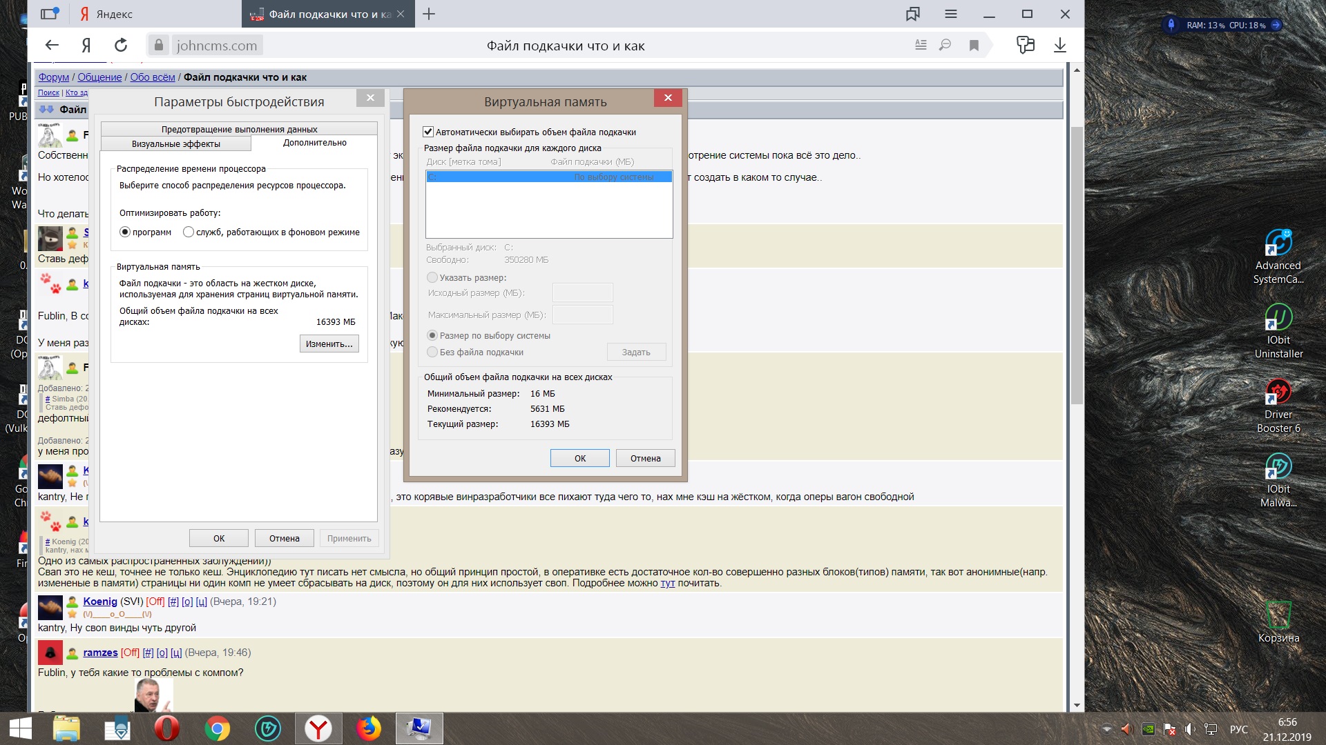Select drive C: row in paging list
This screenshot has width=1326, height=745.
tap(549, 177)
